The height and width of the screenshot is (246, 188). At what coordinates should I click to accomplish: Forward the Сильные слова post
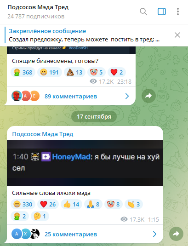176,234
